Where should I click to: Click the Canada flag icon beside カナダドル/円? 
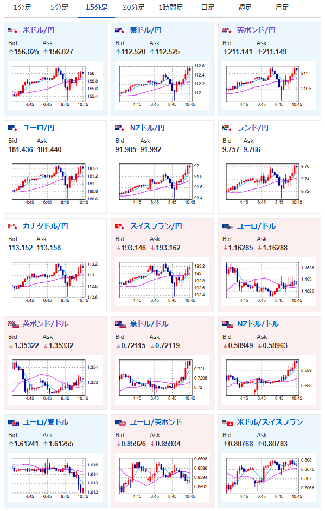coord(12,226)
